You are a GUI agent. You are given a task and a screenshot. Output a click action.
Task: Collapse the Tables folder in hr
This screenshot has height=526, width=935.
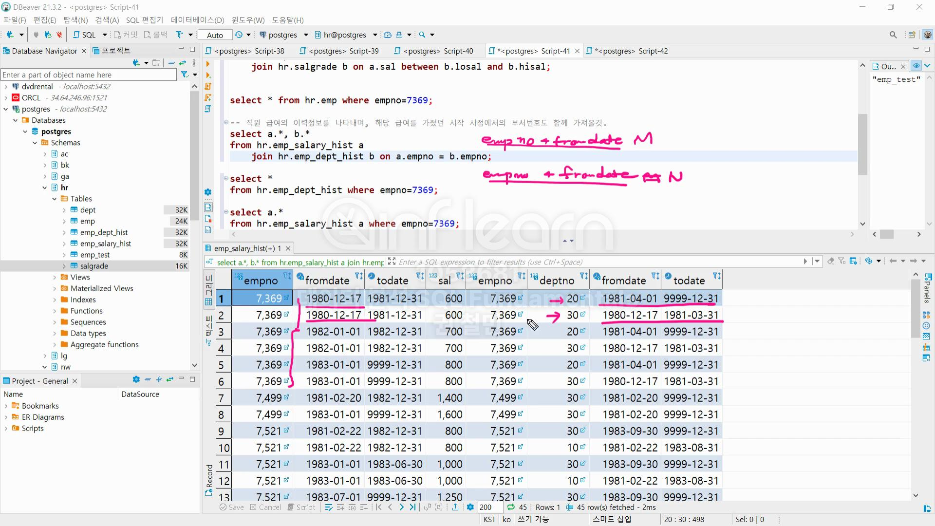pos(55,199)
